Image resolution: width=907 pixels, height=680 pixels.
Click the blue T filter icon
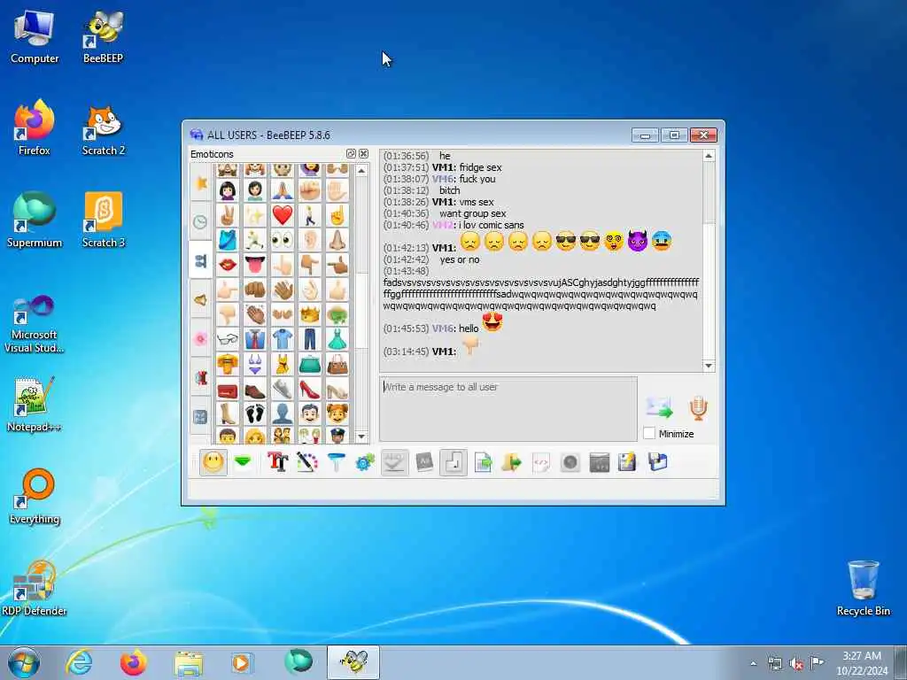[x=336, y=462]
